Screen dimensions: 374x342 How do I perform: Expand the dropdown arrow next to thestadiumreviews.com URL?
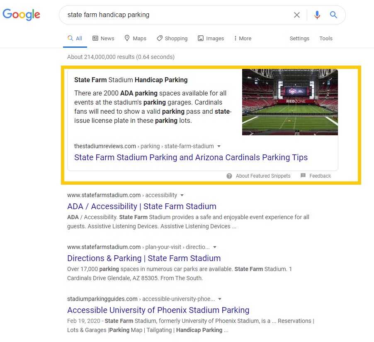click(219, 146)
